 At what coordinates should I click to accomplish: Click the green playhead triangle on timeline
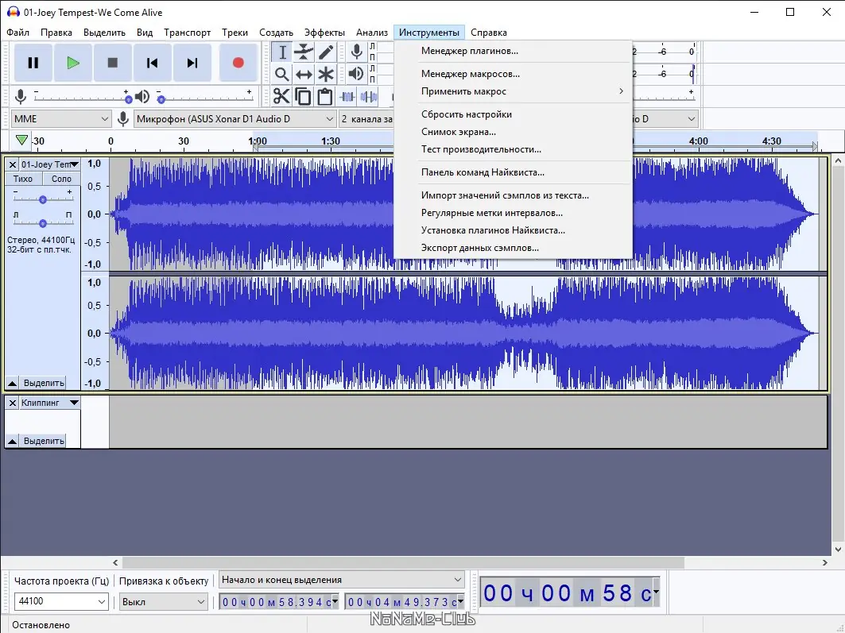pos(21,140)
